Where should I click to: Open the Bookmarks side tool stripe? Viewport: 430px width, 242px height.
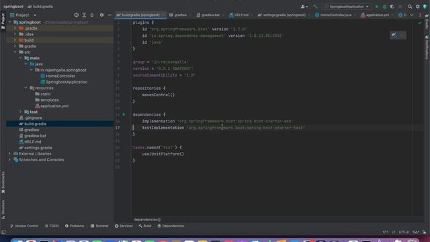tap(3, 182)
